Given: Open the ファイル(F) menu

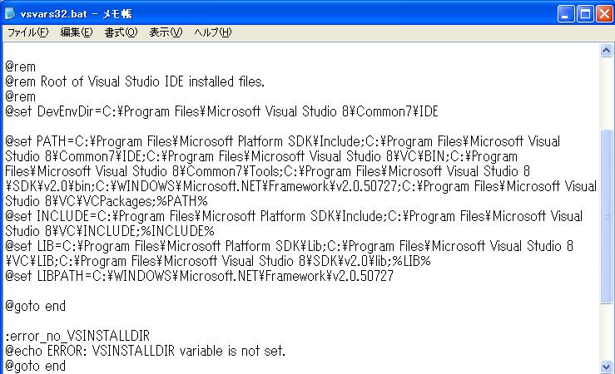Looking at the screenshot, I should 27,32.
